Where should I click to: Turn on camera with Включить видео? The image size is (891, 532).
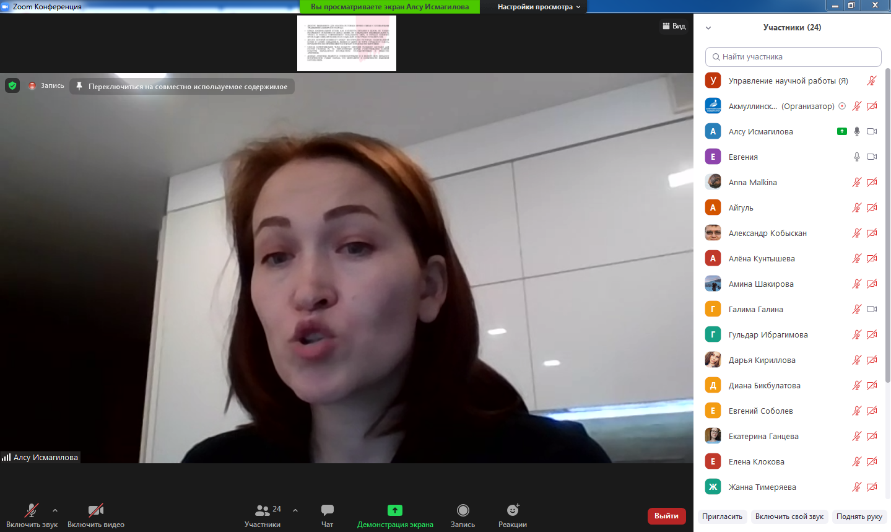pos(96,510)
